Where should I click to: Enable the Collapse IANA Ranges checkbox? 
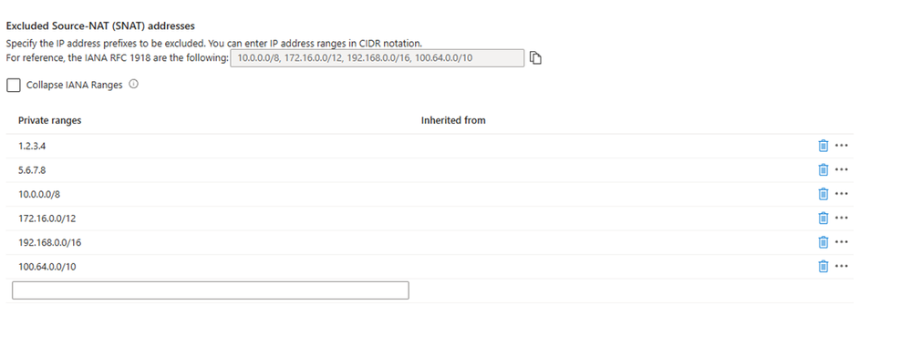coord(14,85)
